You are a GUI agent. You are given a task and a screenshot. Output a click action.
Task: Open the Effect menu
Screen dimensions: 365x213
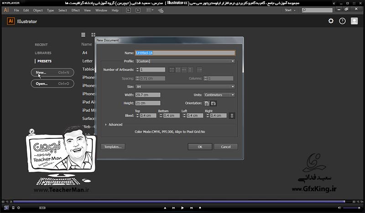point(75,10)
